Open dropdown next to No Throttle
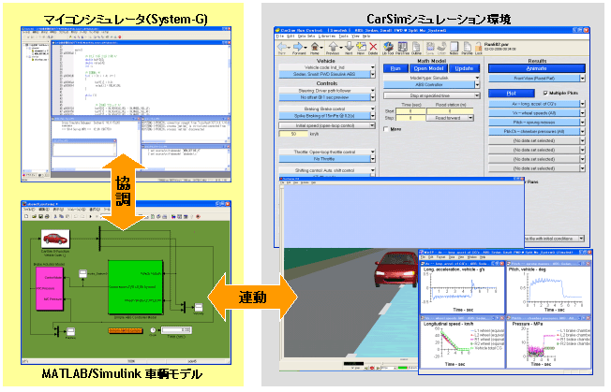The width and height of the screenshot is (611, 392). pos(373,159)
